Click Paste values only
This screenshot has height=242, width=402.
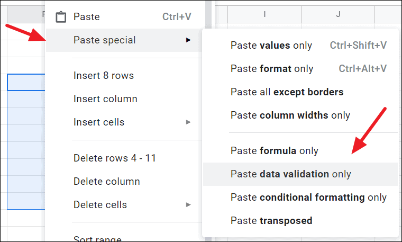coord(271,46)
